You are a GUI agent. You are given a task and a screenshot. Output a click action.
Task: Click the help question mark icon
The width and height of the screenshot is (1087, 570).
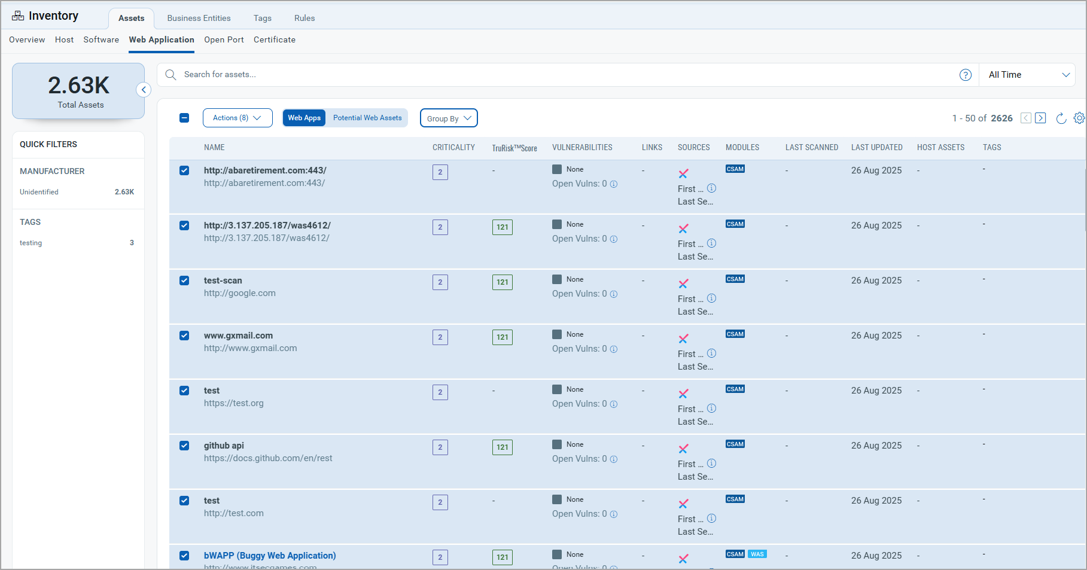pos(965,75)
